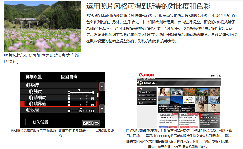Open the Preset 'Picture Style >' link

[x=166, y=118]
